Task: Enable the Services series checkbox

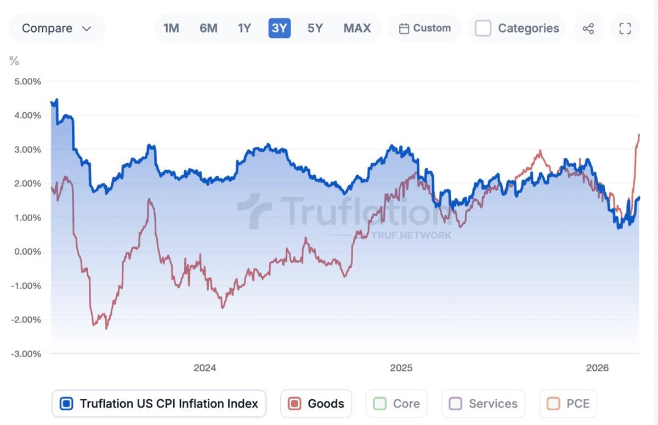Action: (x=455, y=404)
